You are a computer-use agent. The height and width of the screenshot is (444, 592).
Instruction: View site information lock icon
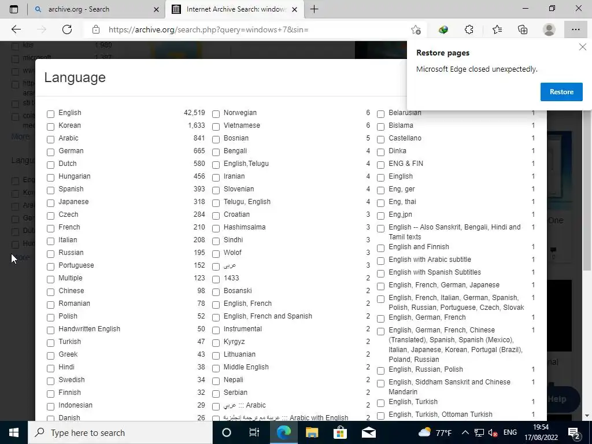coord(96,29)
